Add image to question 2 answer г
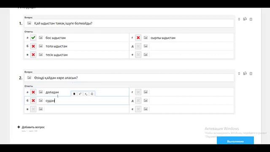270x152 pixels. pos(146,92)
